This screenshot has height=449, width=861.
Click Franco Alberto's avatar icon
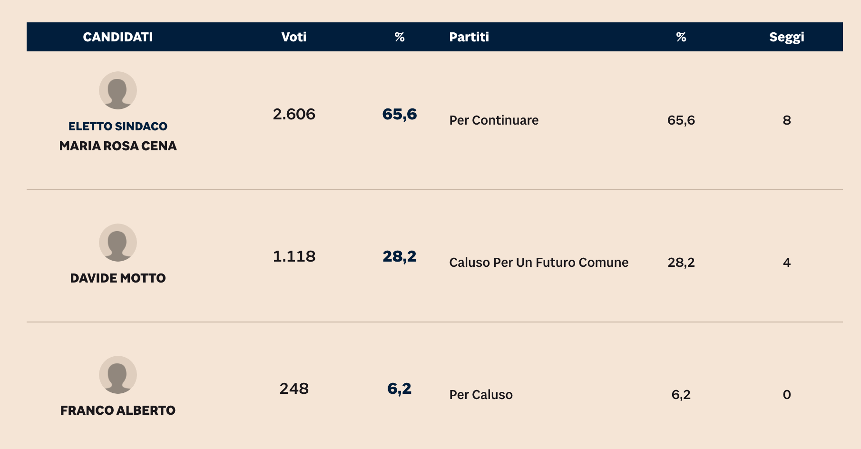(x=118, y=375)
